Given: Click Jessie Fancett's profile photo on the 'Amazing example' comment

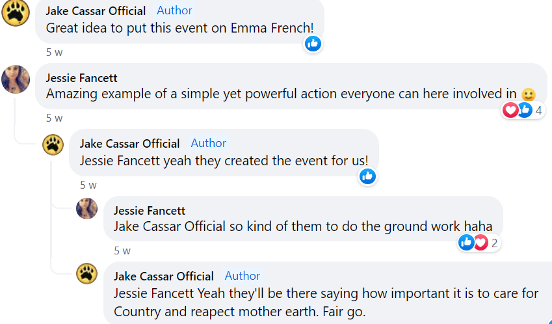Looking at the screenshot, I should click(16, 79).
